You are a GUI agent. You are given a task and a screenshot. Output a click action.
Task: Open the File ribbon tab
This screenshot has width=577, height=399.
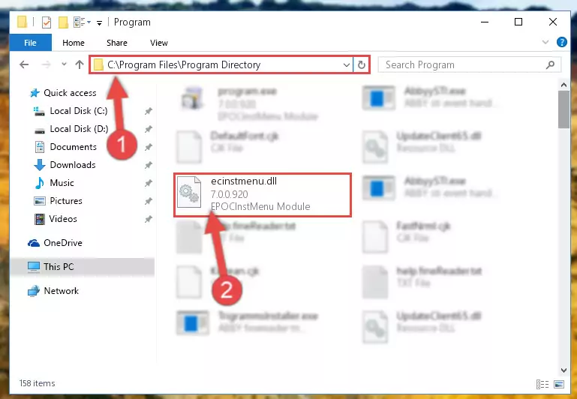tap(30, 43)
